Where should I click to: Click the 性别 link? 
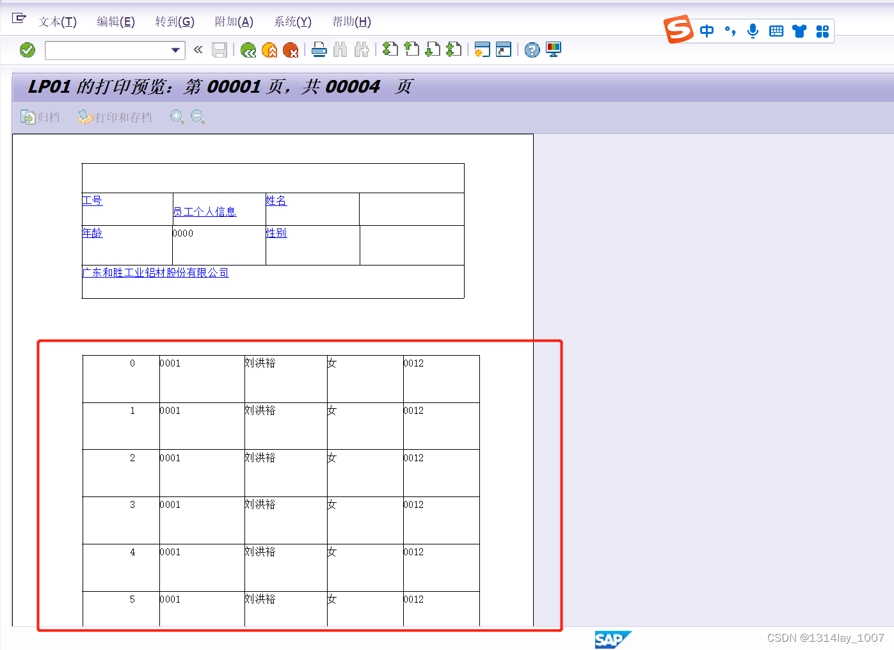276,233
